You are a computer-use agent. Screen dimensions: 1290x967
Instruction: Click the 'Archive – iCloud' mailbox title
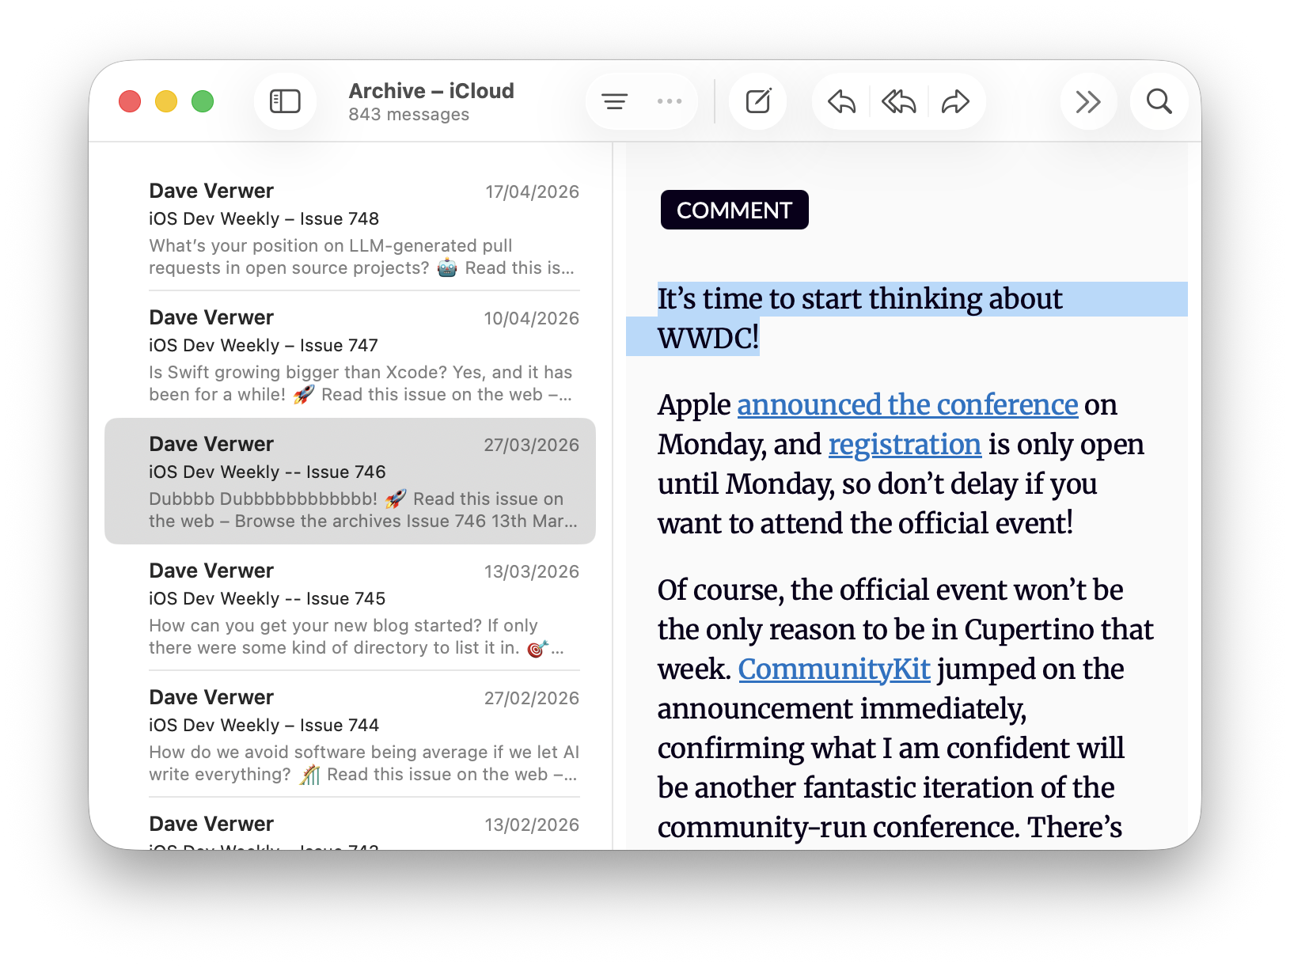pyautogui.click(x=431, y=91)
